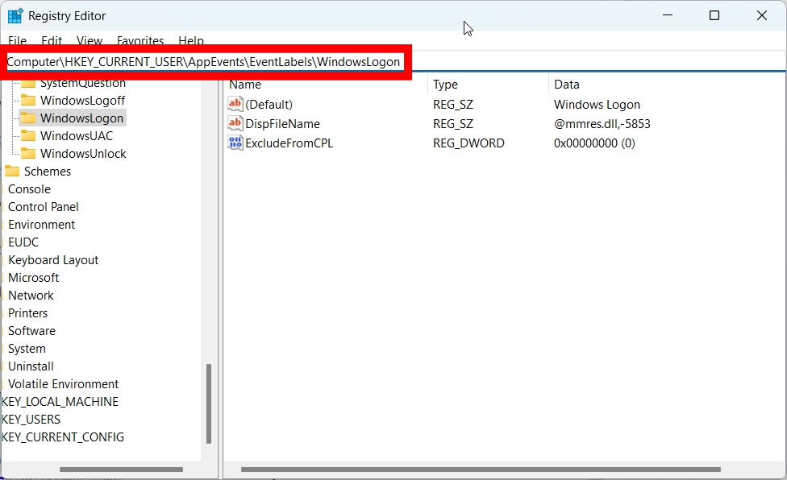787x480 pixels.
Task: Select the Keyboard Layout key
Action: (53, 260)
